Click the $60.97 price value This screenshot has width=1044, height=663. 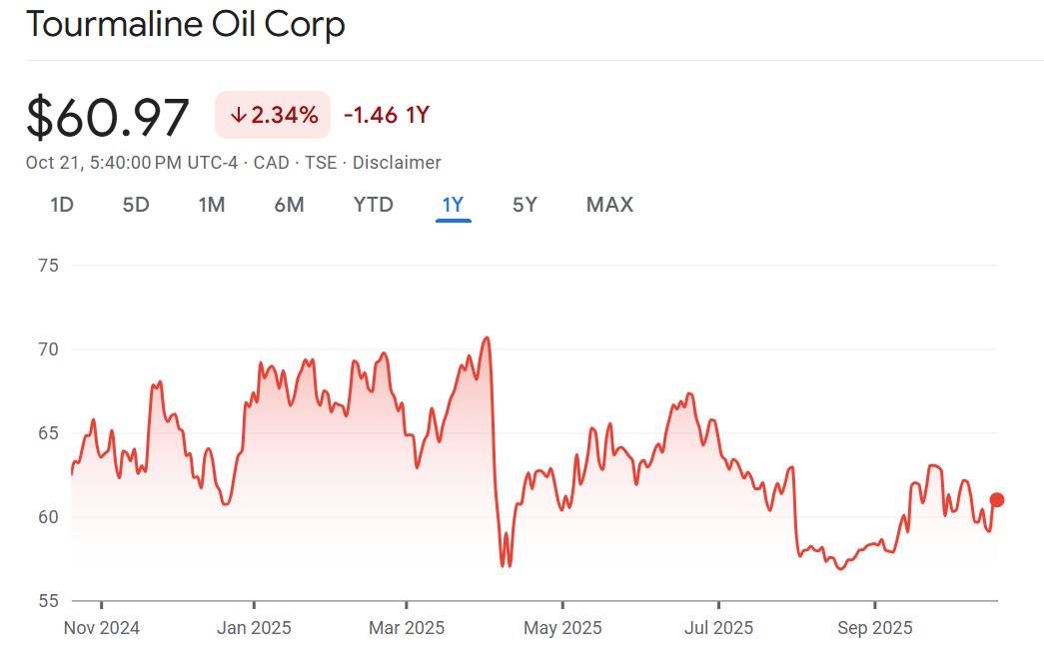pos(108,117)
